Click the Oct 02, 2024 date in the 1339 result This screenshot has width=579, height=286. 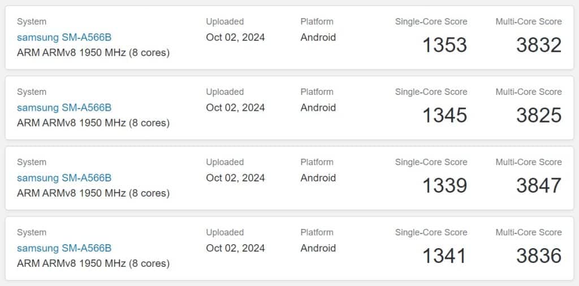236,178
